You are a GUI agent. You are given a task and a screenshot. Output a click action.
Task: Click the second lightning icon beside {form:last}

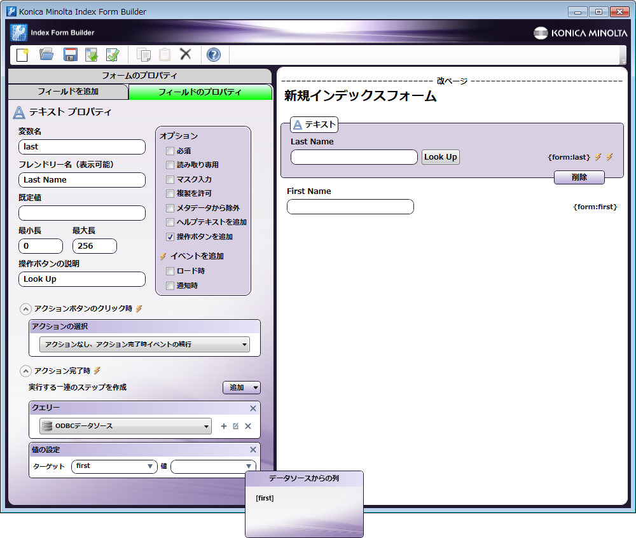610,157
